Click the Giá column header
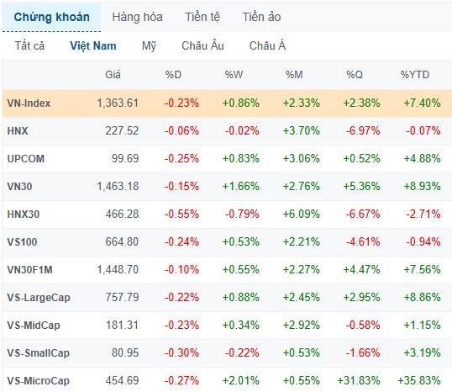Viewport: 452px width, 392px height. (x=113, y=75)
